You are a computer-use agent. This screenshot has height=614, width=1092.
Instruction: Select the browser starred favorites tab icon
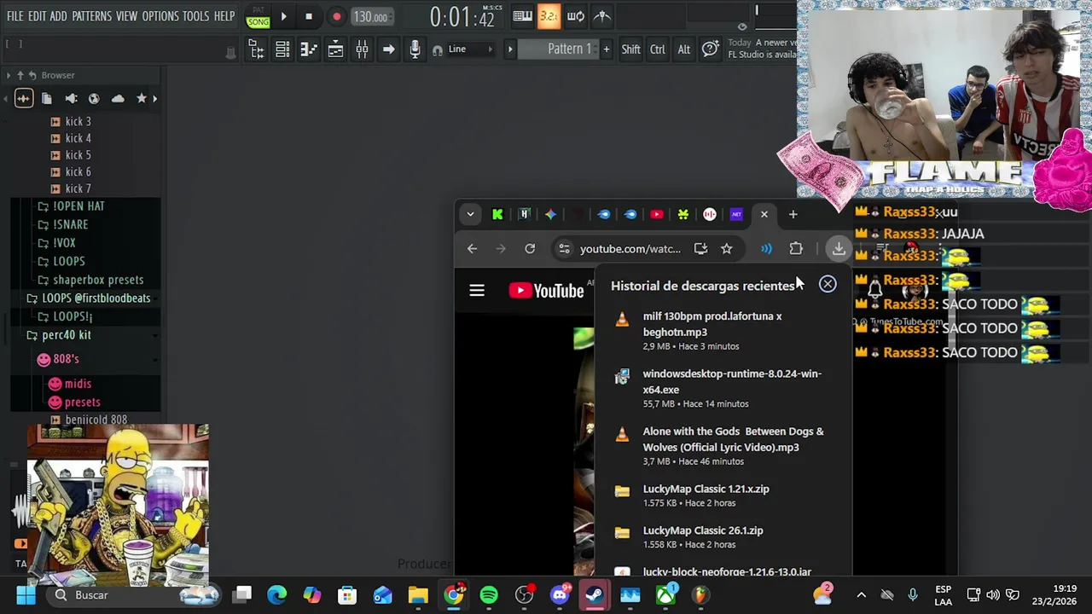pos(142,99)
